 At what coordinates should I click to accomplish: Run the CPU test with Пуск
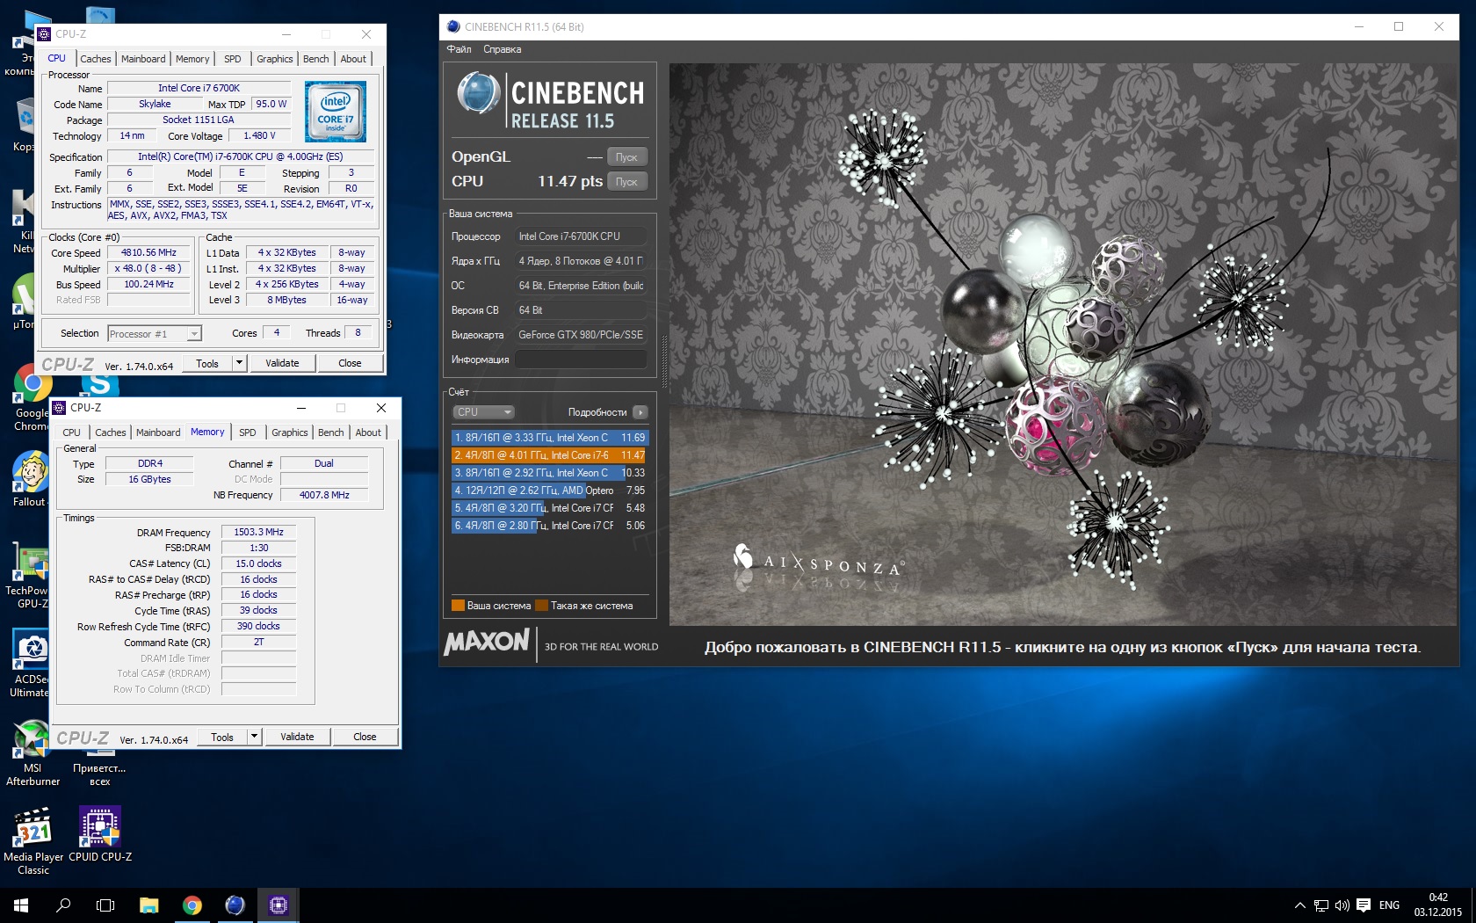(x=626, y=182)
